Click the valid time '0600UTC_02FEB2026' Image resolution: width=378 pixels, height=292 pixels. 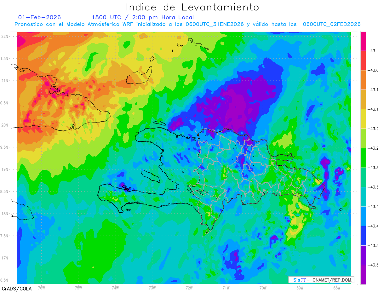coord(332,24)
